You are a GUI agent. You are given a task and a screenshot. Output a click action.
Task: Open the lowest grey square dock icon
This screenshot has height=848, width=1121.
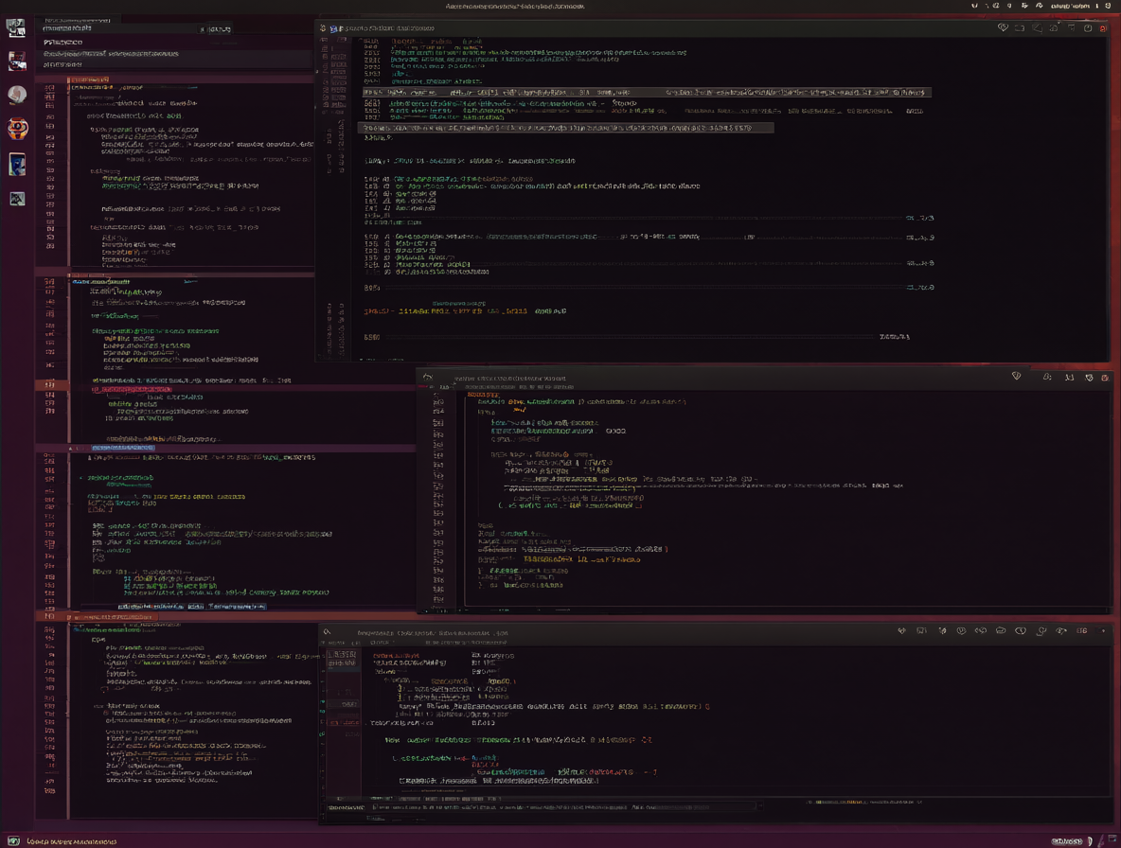point(17,199)
